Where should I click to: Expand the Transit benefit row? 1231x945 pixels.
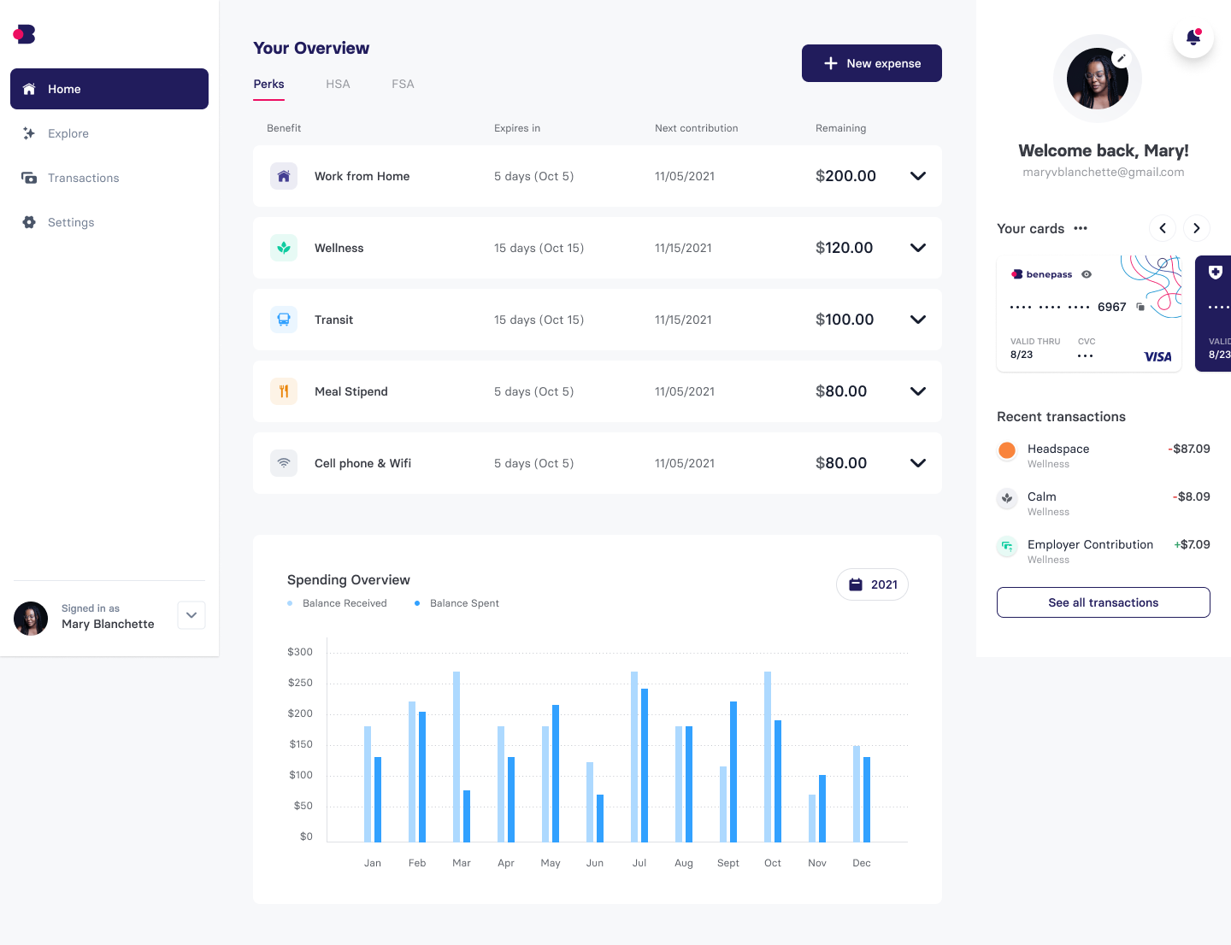[x=918, y=320]
